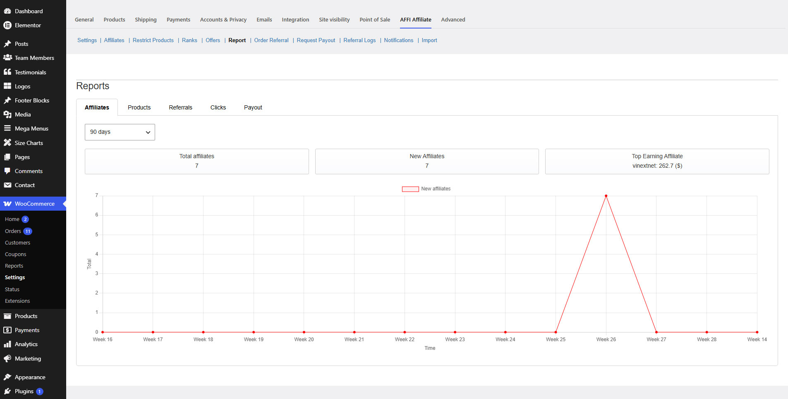Open the 90 days period dropdown
Viewport: 788px width, 399px height.
[x=120, y=132]
